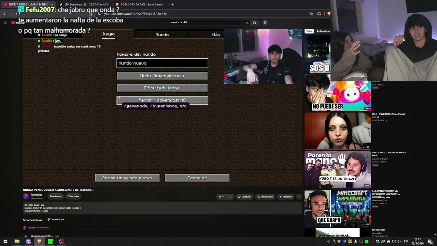Click the Compartir button

(x=244, y=197)
